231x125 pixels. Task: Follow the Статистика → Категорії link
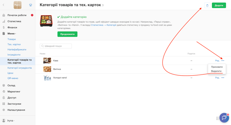[103, 25]
